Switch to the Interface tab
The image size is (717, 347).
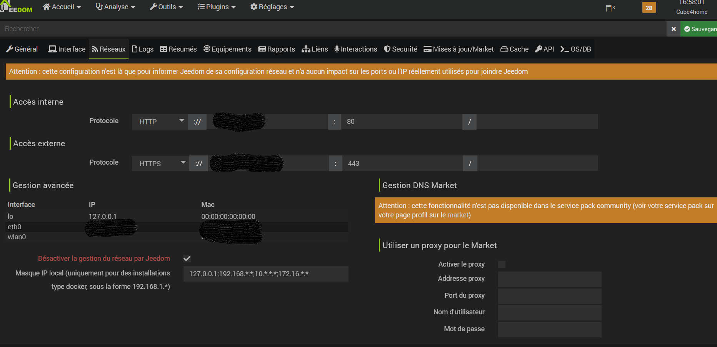[67, 49]
